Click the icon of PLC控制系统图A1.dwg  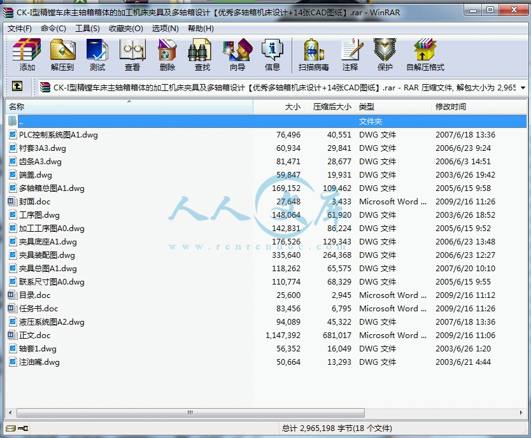(13, 135)
